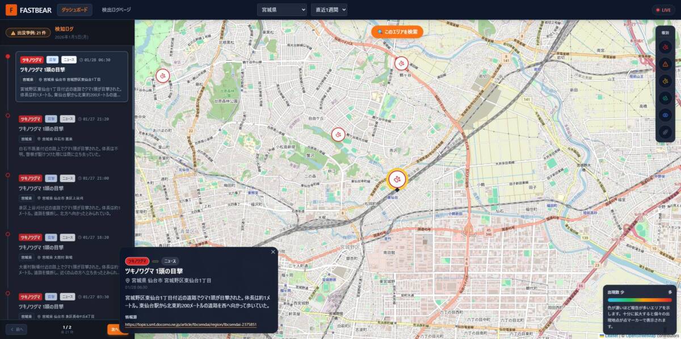Viewport: 681px width, 339px height.
Task: Click the green species filter icon in right panel
Action: point(666,98)
